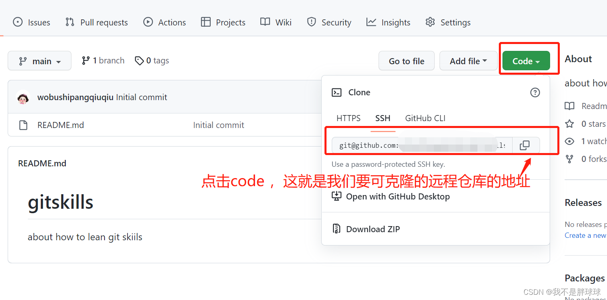Click the git@github.com clone URL field

[x=422, y=145]
